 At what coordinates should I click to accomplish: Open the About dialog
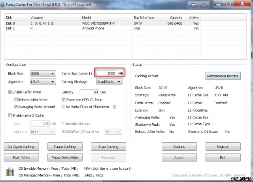pyautogui.click(x=179, y=157)
